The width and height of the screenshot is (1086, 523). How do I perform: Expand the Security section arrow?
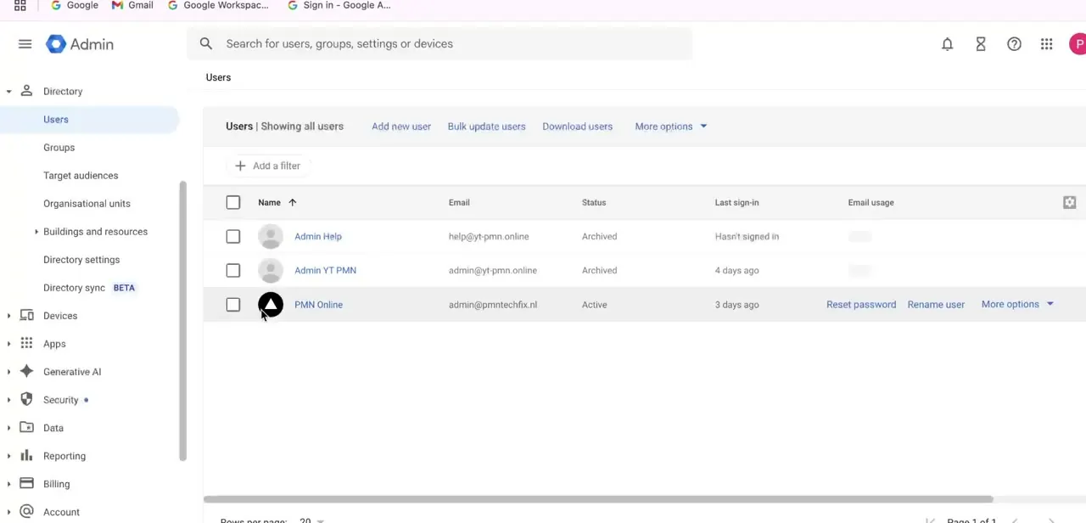(x=8, y=400)
